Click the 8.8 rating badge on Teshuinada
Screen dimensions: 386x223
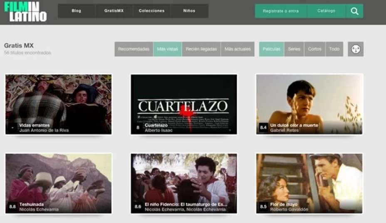tap(12, 207)
